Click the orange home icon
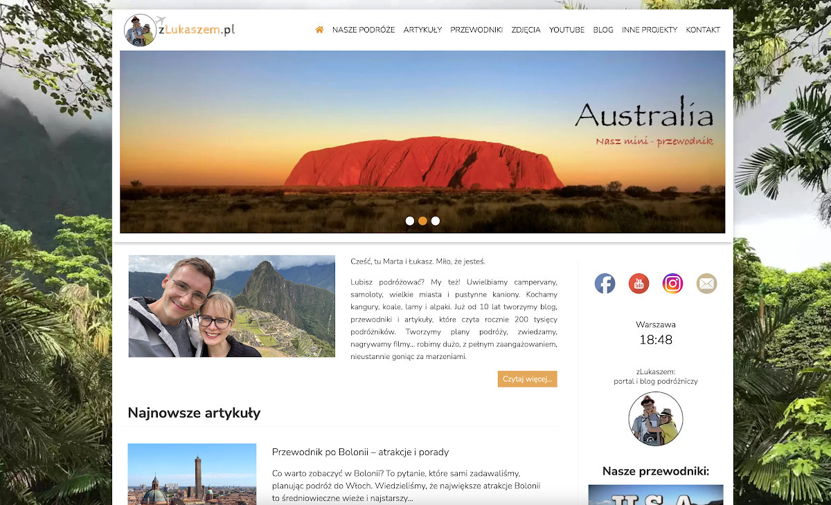Viewport: 831px width, 505px height. pos(319,30)
